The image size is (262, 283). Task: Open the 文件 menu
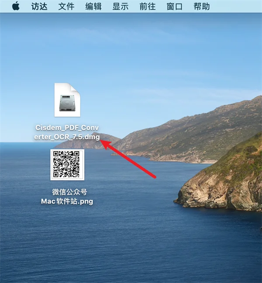[66, 7]
